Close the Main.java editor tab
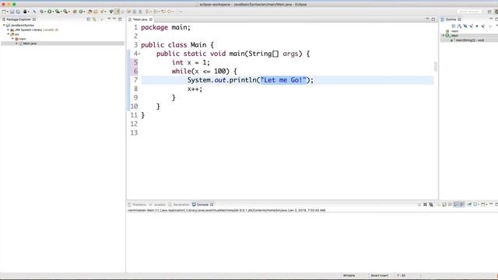The width and height of the screenshot is (498, 280). click(151, 19)
